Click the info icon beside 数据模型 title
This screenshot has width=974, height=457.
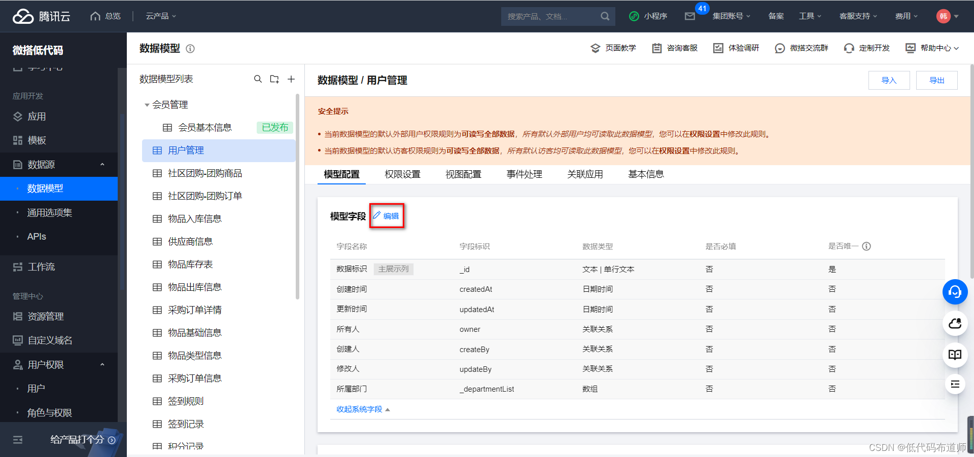[x=190, y=49]
